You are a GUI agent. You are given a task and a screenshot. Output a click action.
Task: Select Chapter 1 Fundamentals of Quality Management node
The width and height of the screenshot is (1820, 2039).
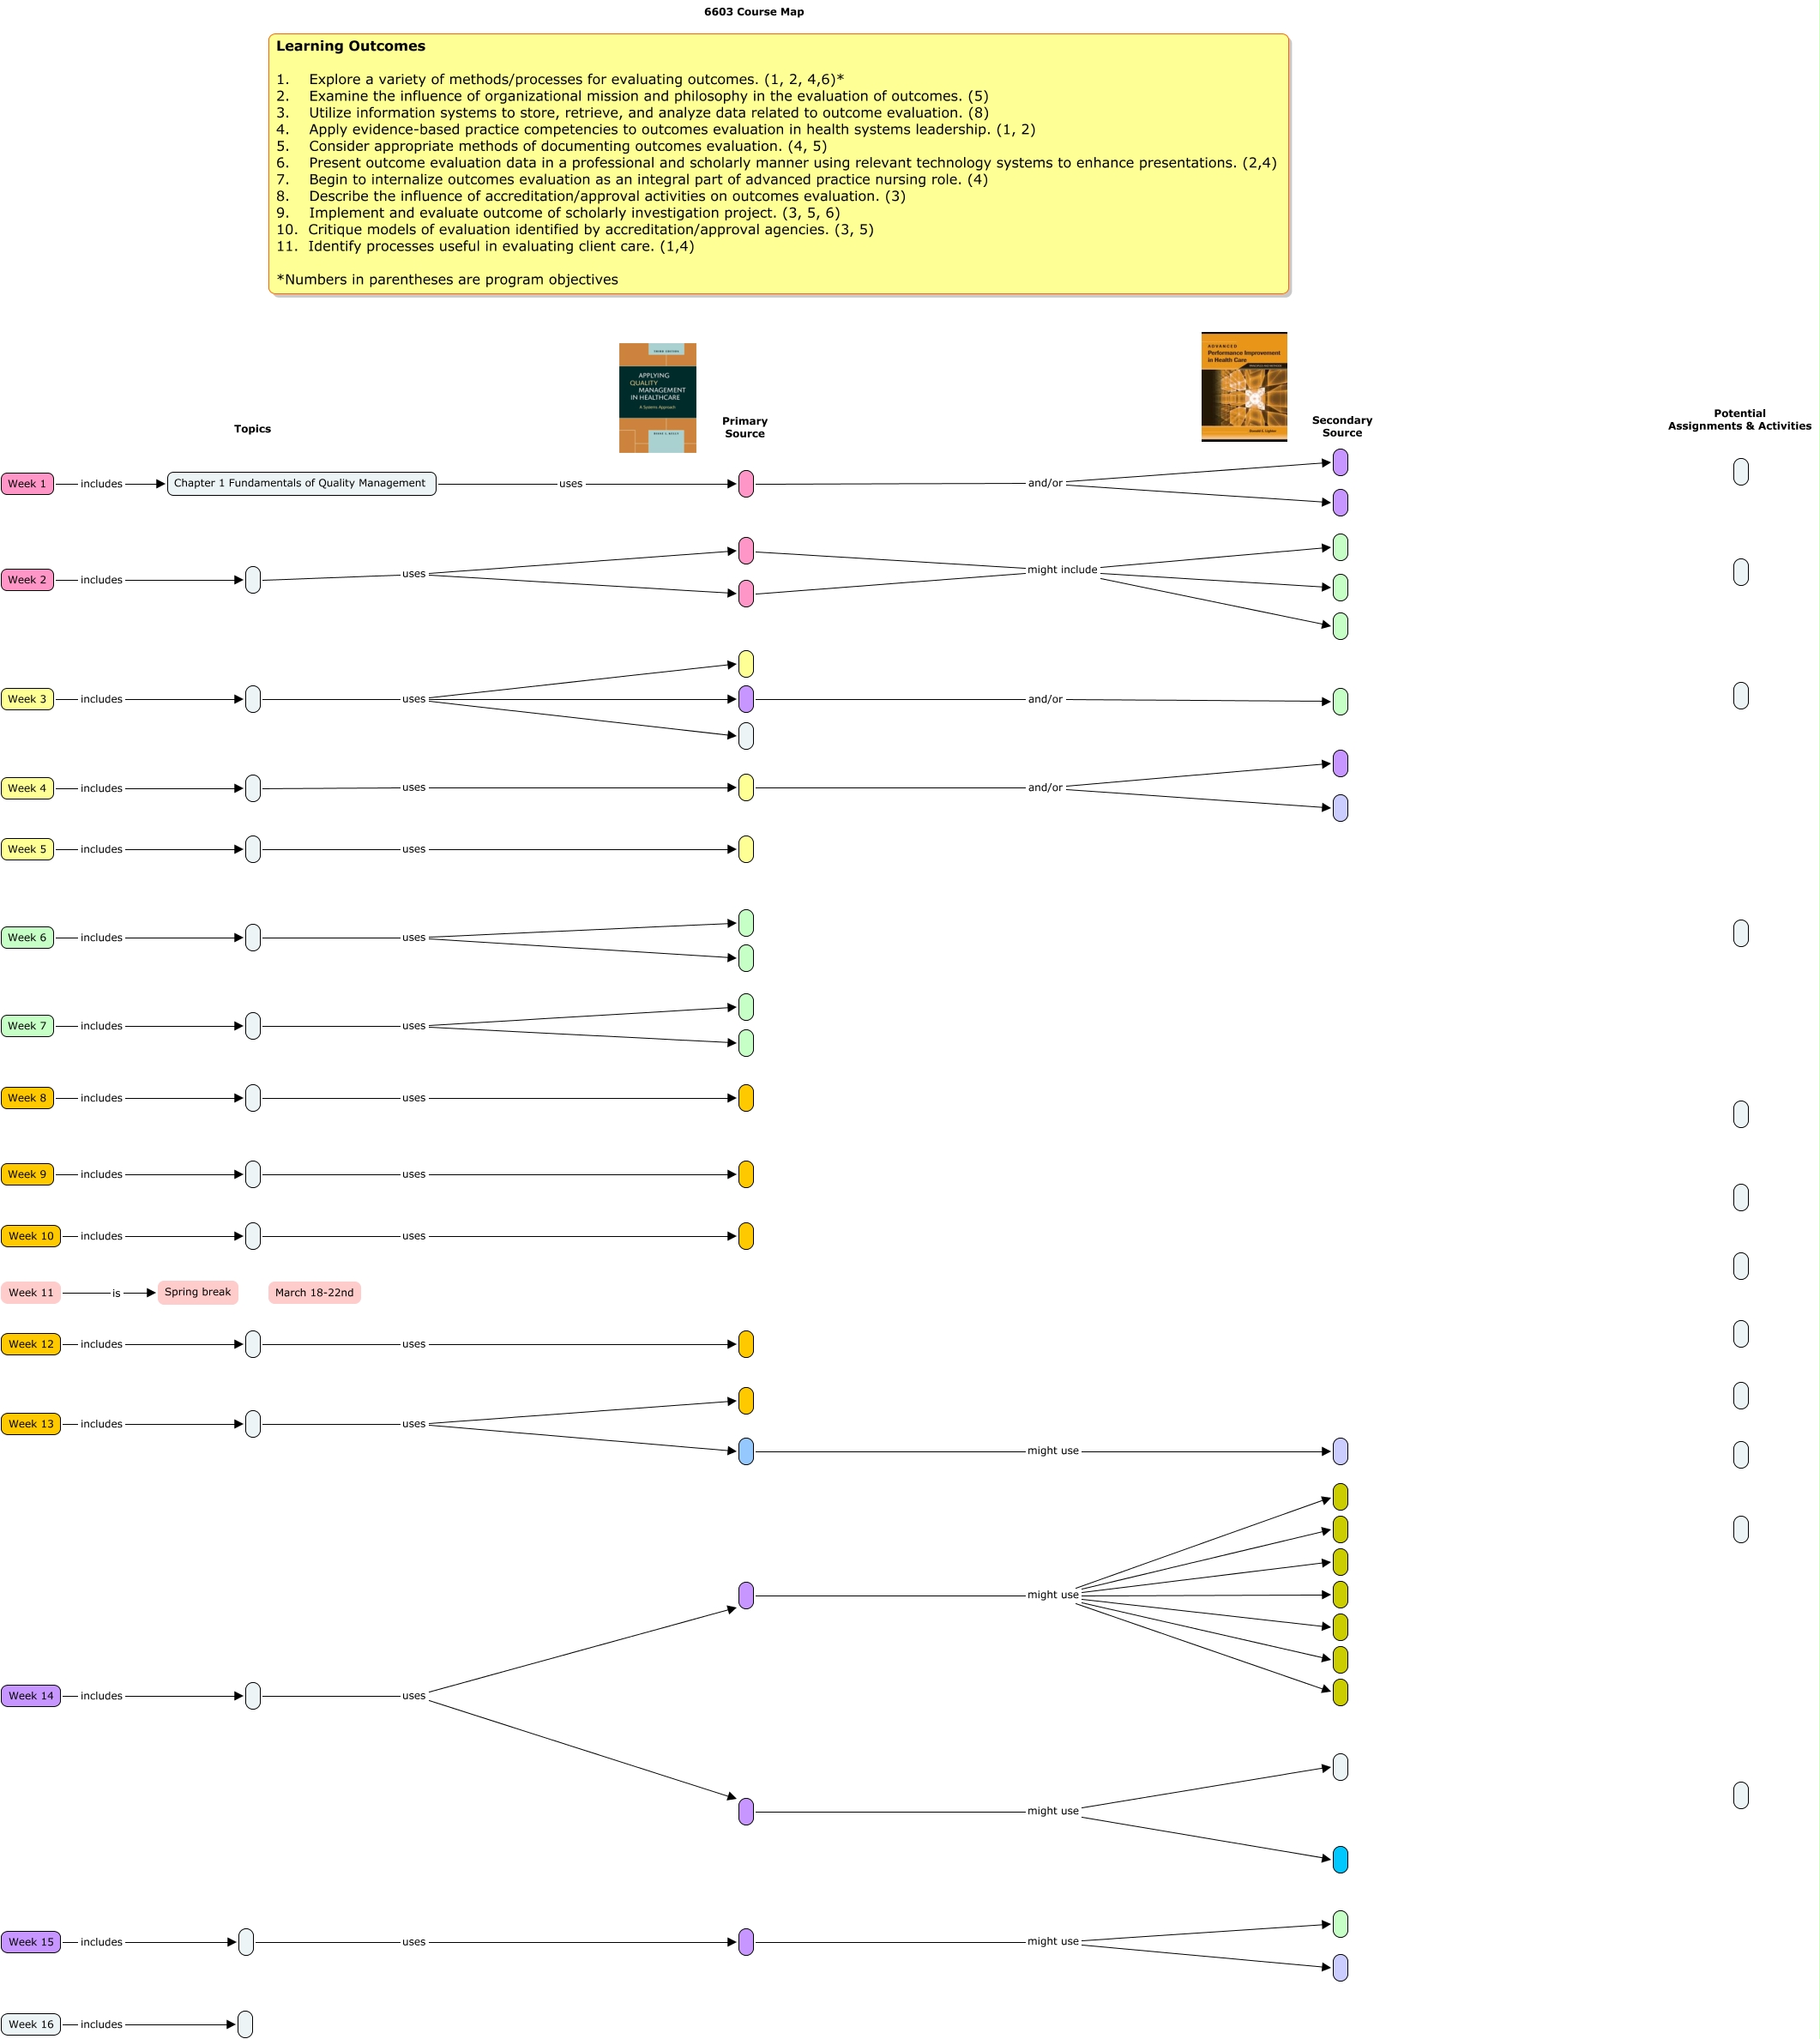tap(301, 484)
